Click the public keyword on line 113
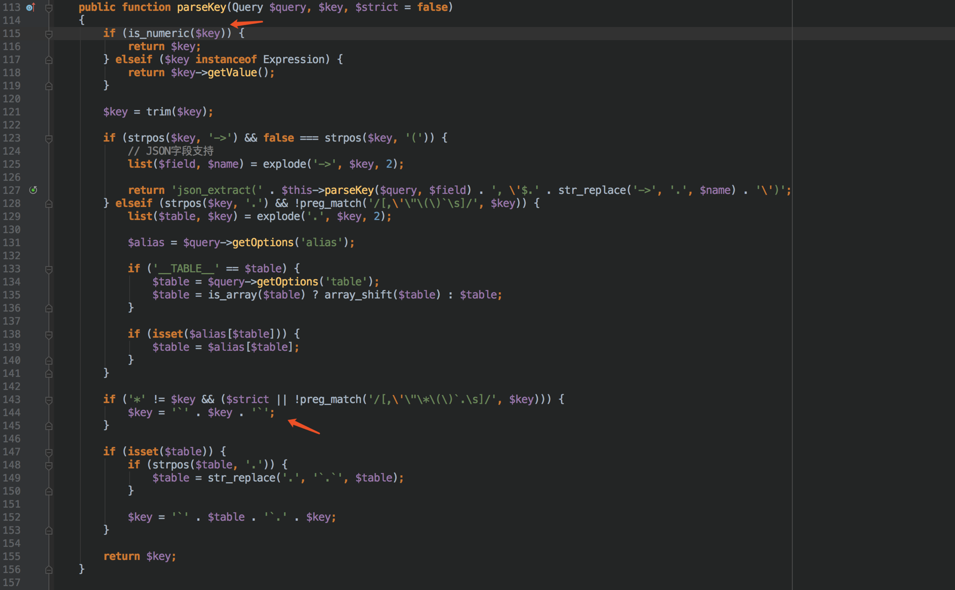 click(x=97, y=7)
